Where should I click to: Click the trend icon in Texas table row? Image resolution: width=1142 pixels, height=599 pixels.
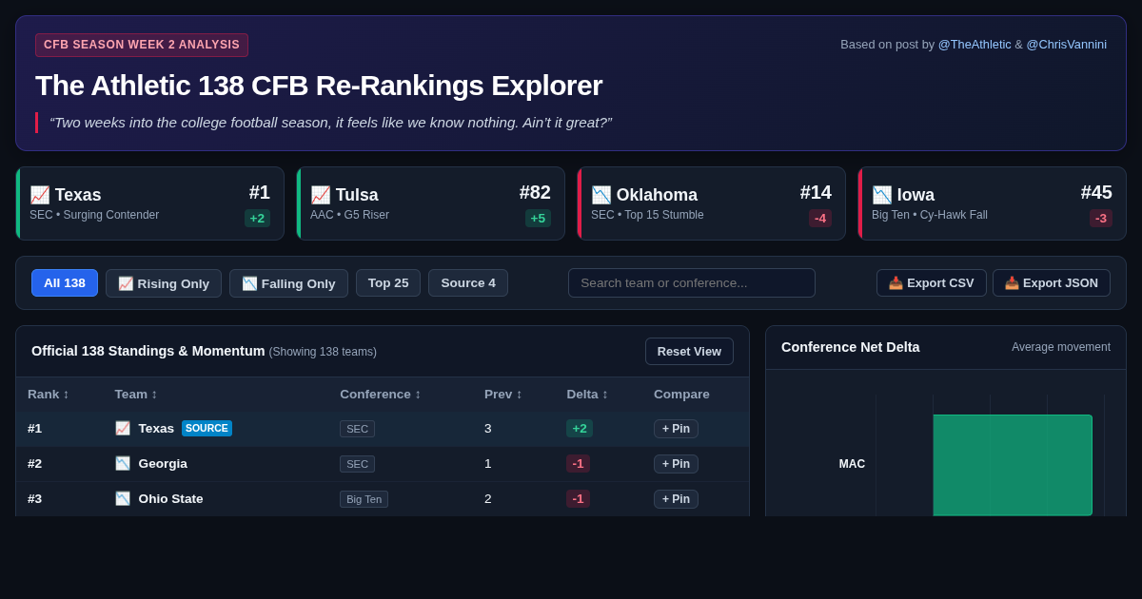[x=123, y=429]
